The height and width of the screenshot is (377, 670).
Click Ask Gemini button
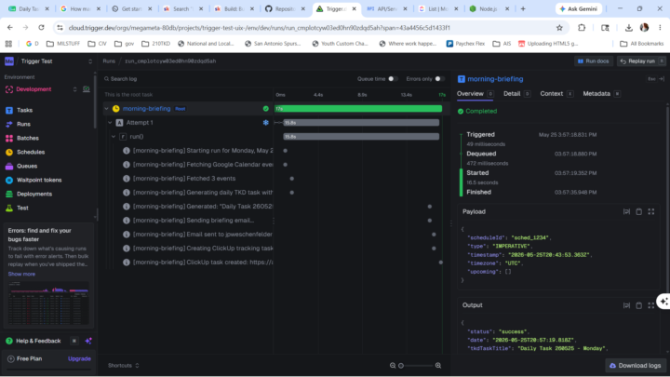pos(579,8)
